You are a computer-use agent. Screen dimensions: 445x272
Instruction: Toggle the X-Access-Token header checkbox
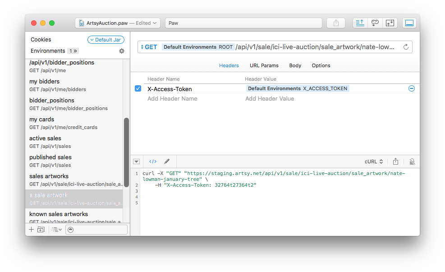coord(138,88)
